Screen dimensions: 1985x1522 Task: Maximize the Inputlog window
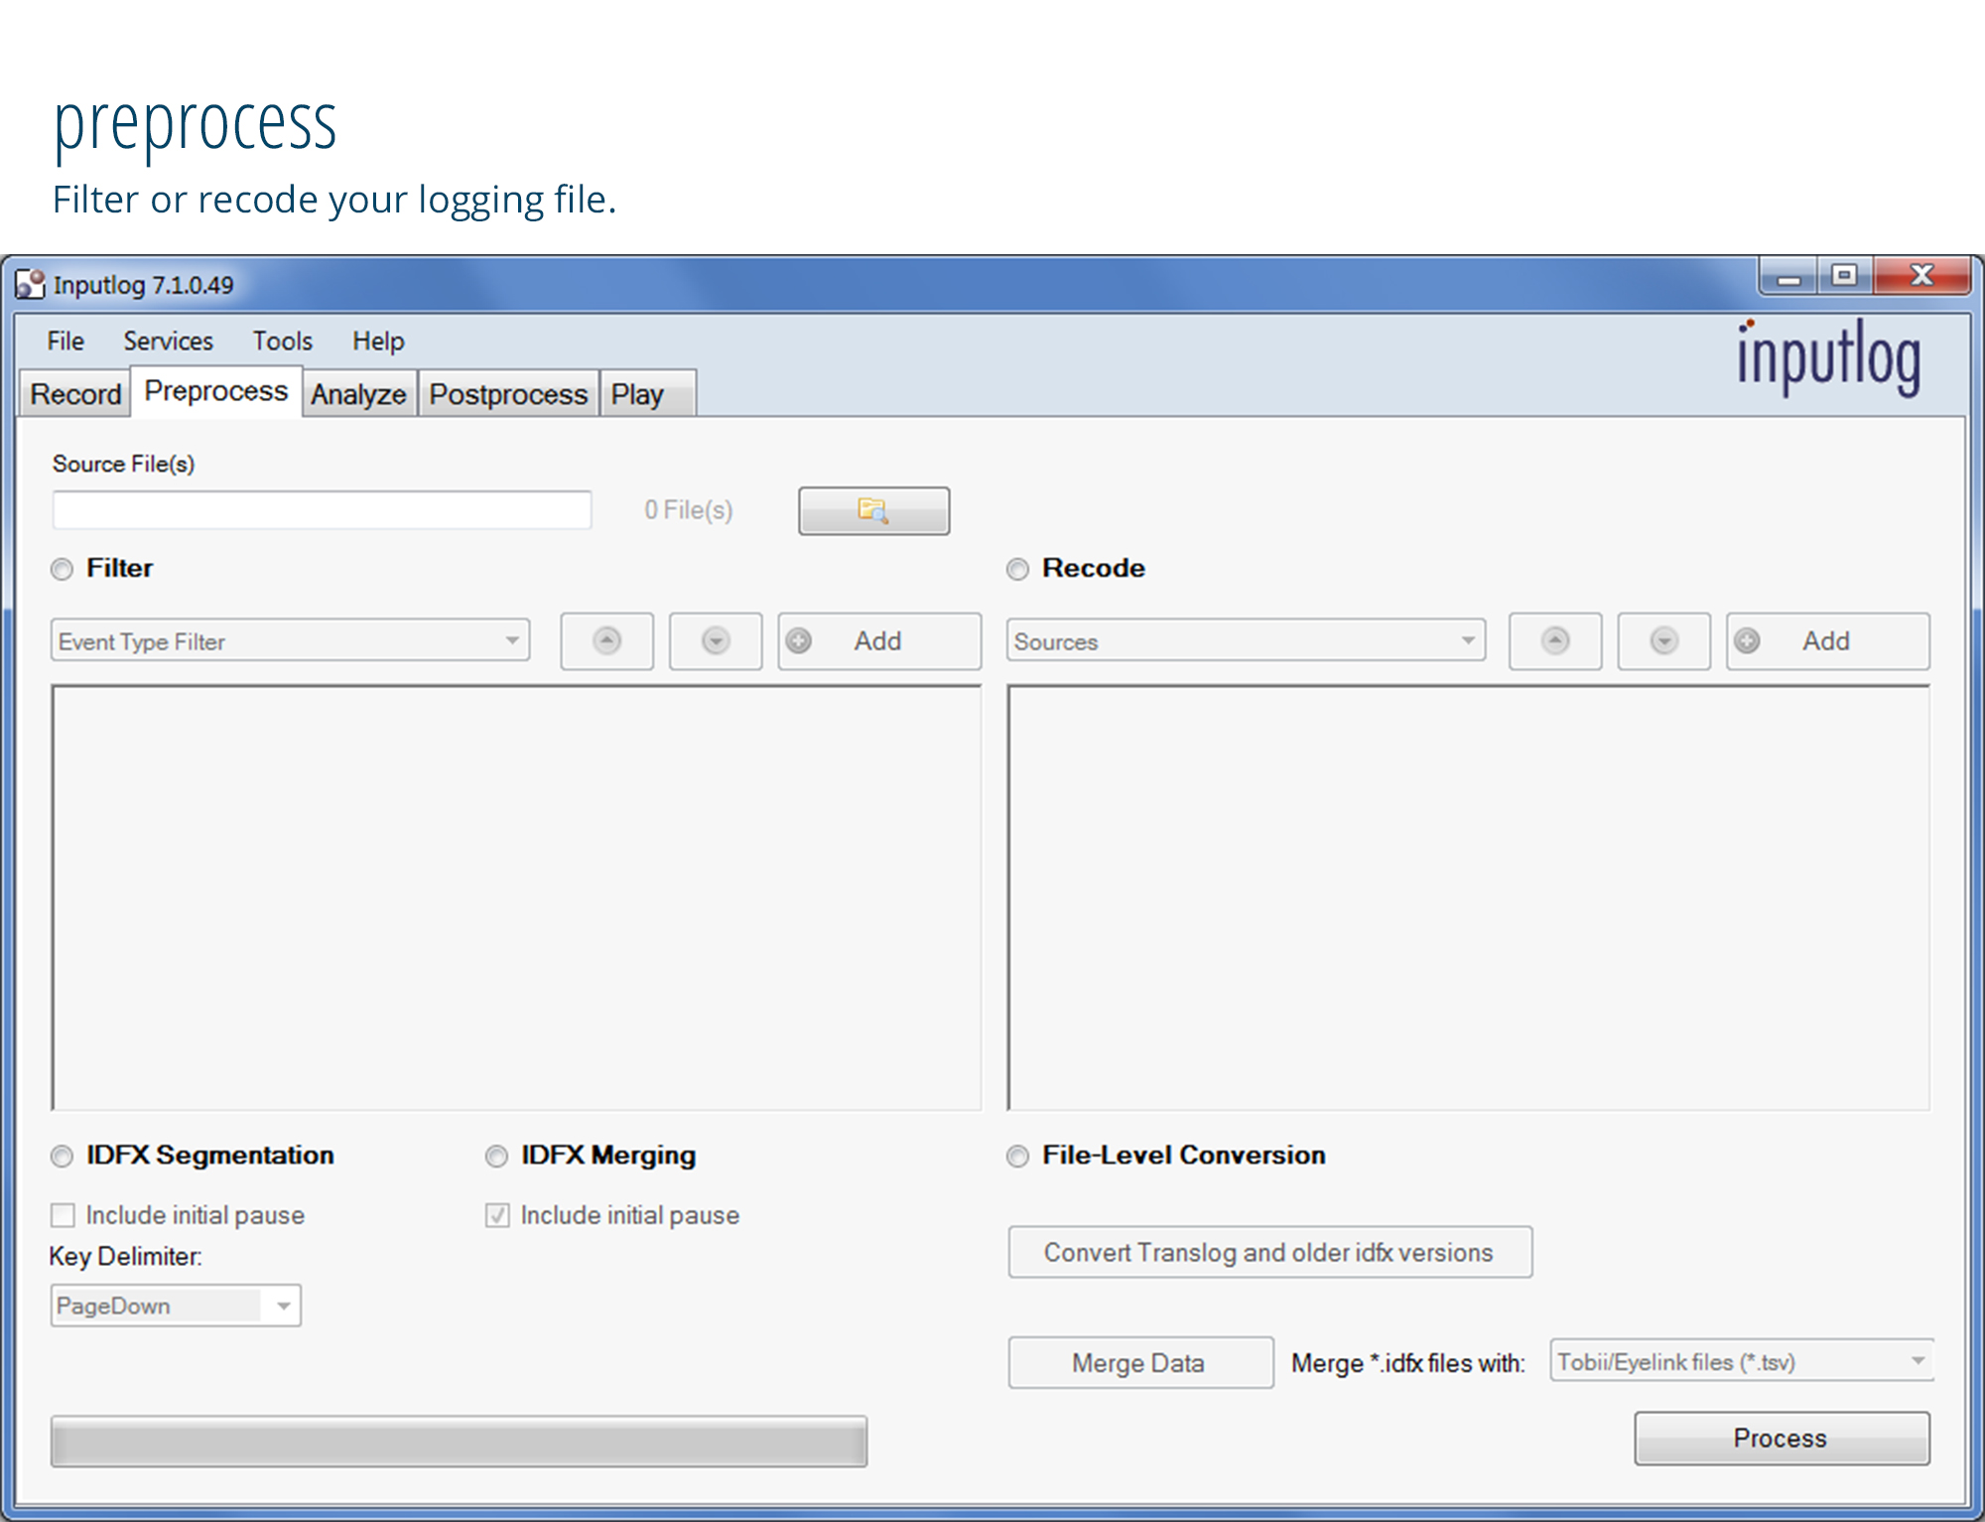1844,277
